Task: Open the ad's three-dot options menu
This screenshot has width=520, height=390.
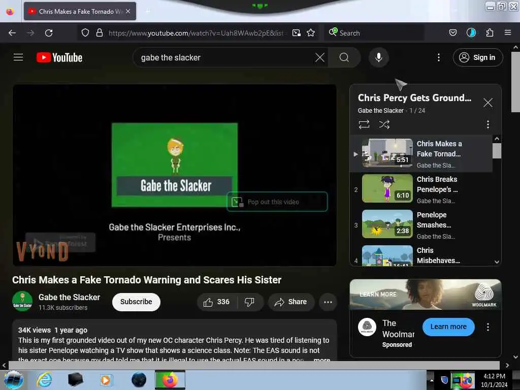Action: coord(487,327)
